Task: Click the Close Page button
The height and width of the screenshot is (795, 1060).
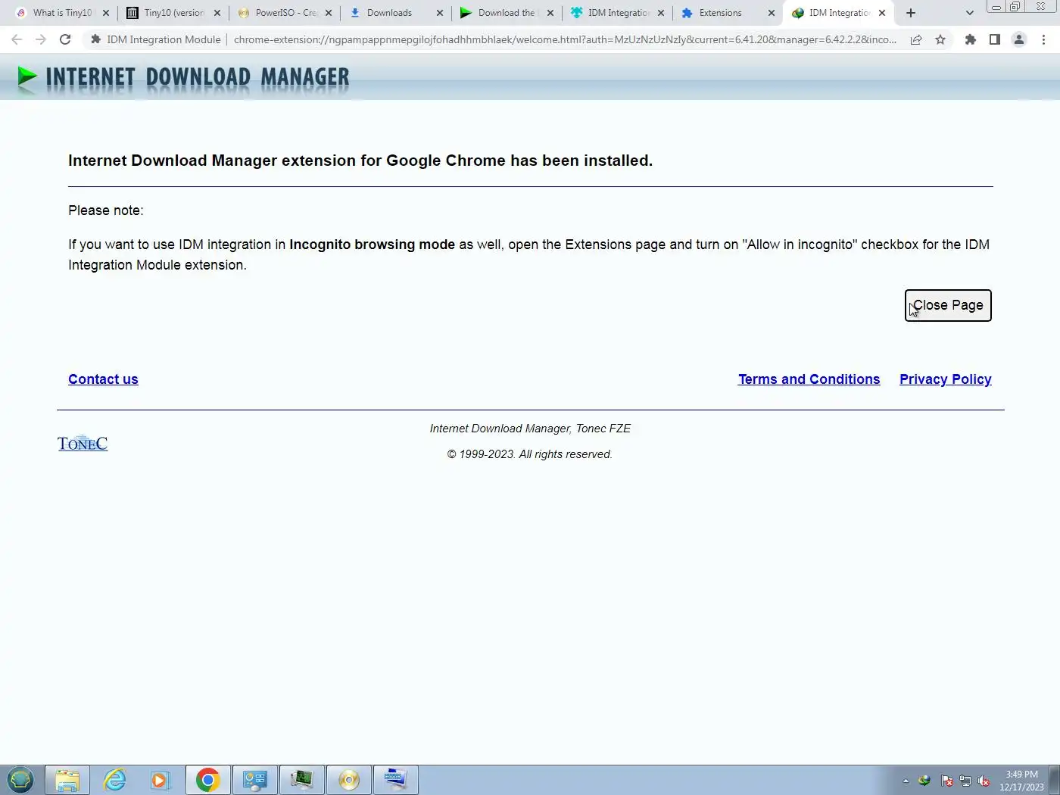Action: tap(948, 305)
